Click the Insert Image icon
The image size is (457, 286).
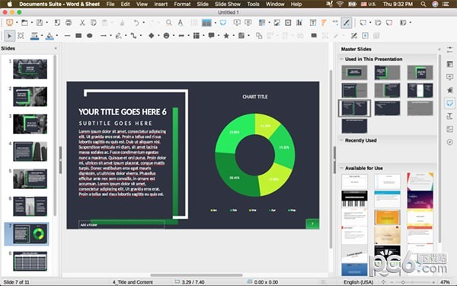(x=277, y=23)
